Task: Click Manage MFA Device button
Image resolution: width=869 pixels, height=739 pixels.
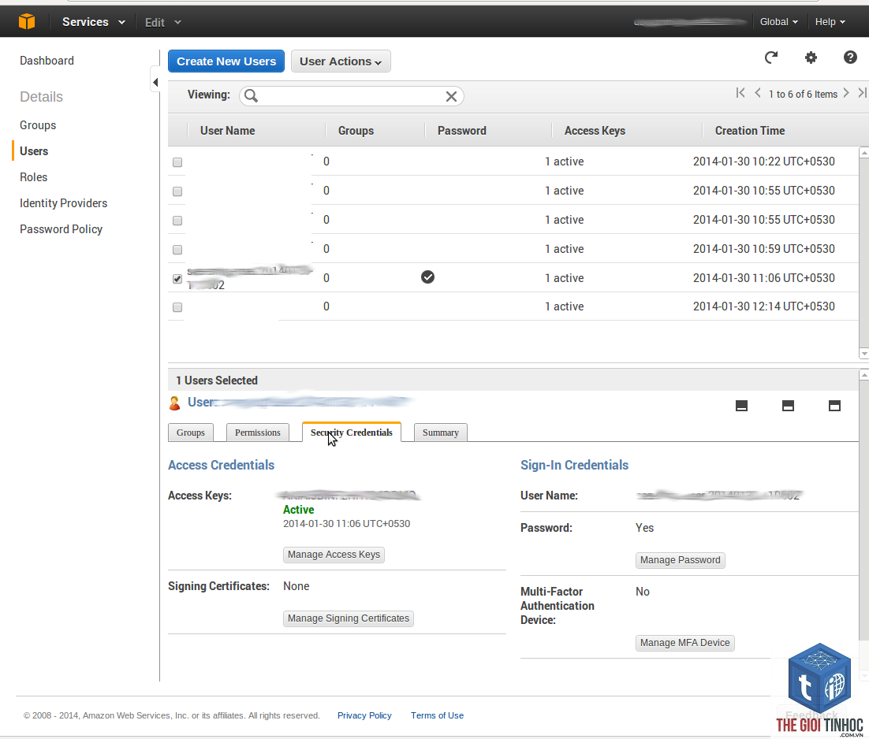Action: [x=685, y=643]
